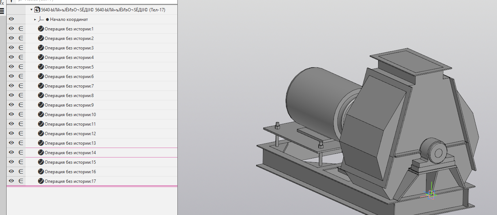
Task: Toggle visibility of Операция без истории:9
Action: pyautogui.click(x=11, y=105)
